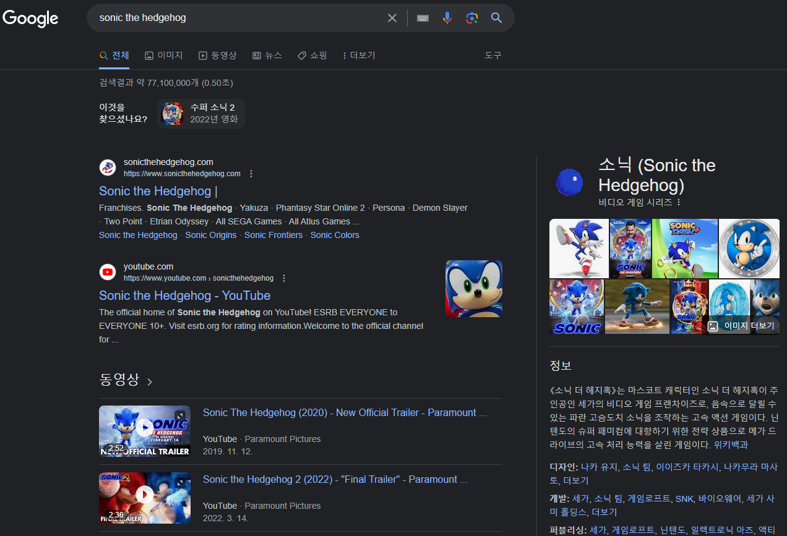Switch to the 이미지 tab
Viewport: 787px width, 536px height.
tap(164, 56)
